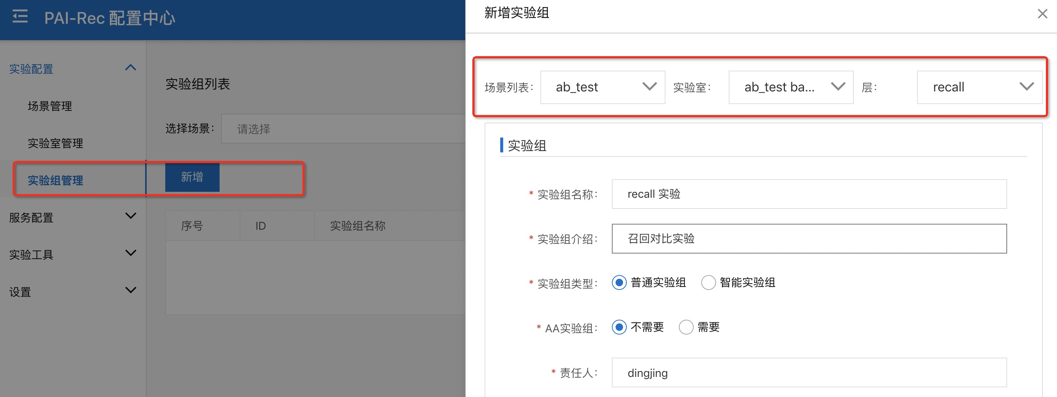Select 不需要 for AA实验组 option
1057x397 pixels.
(x=619, y=327)
